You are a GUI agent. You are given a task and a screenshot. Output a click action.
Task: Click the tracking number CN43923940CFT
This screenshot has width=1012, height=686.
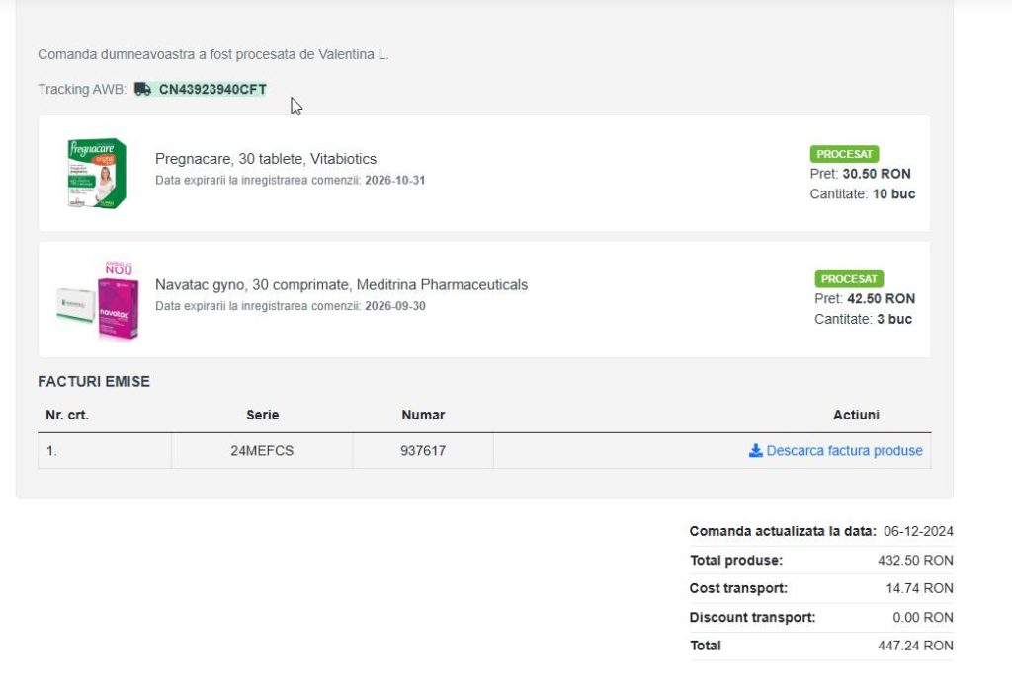[x=212, y=89]
